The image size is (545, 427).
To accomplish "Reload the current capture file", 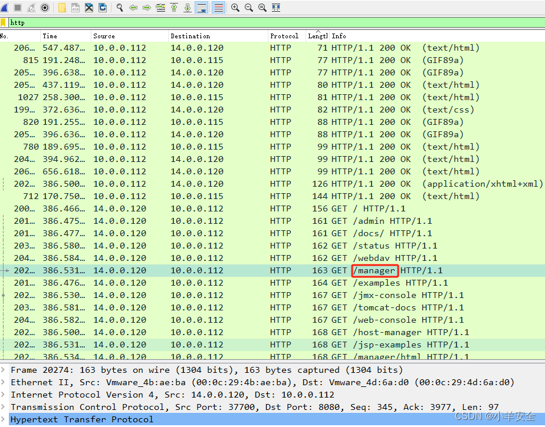I will (x=103, y=7).
